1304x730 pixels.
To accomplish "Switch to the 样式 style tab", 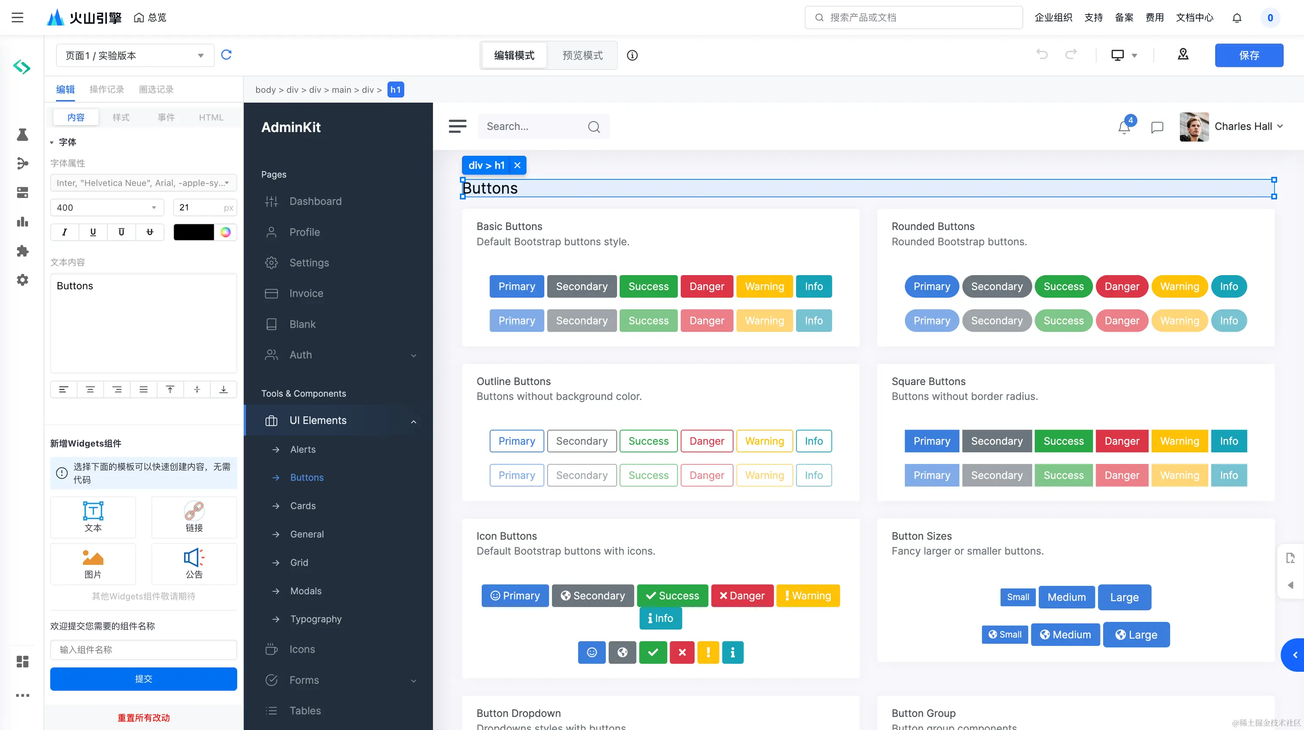I will coord(121,117).
